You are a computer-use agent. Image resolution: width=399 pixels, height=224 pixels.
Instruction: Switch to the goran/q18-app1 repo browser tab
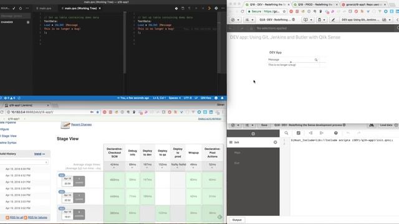[364, 4]
